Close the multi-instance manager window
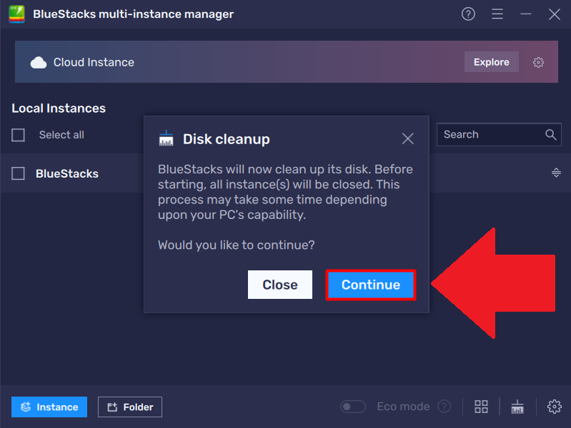The width and height of the screenshot is (571, 428). (555, 14)
